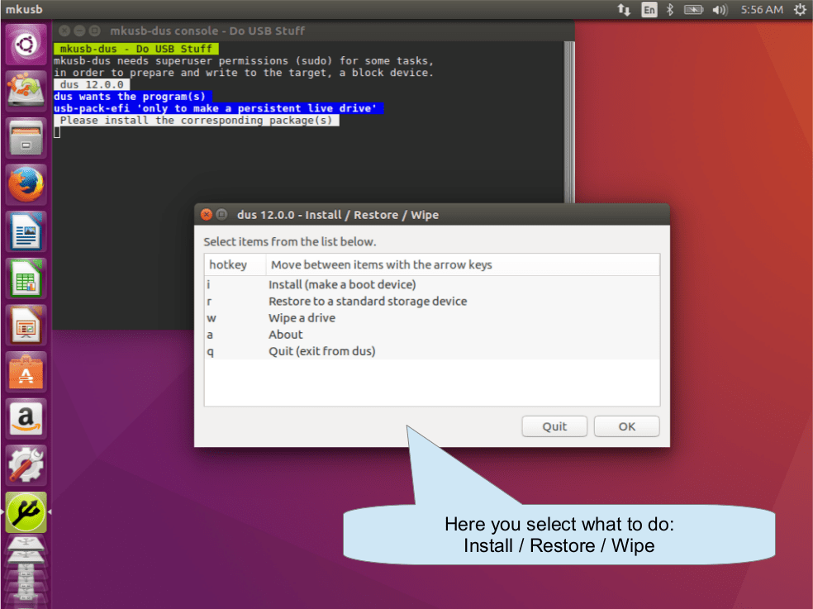Click 'Move between items with the arrow keys' header
This screenshot has height=609, width=813.
point(463,264)
